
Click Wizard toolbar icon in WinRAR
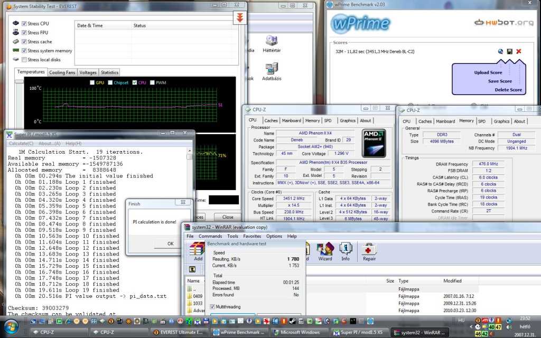tap(325, 252)
